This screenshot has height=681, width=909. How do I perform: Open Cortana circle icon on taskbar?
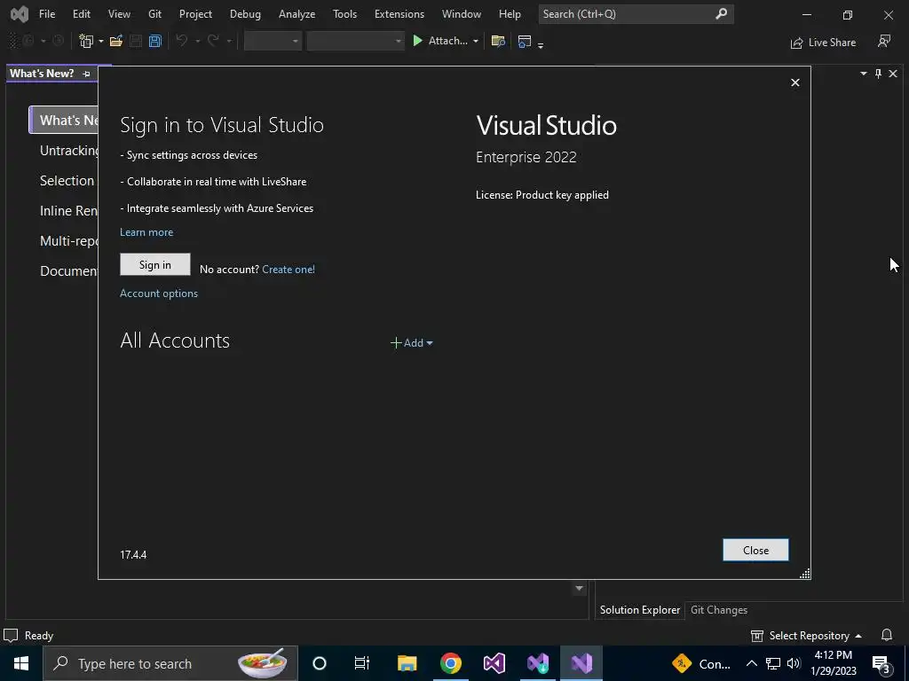[x=319, y=663]
